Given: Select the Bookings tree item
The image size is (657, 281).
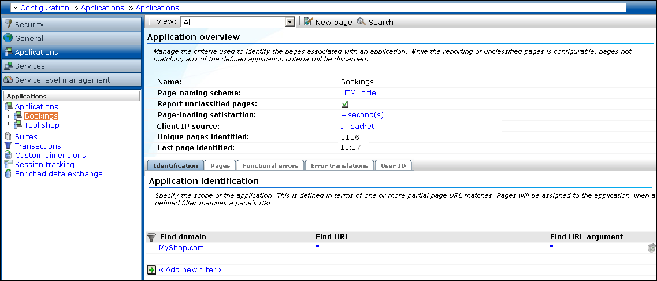Looking at the screenshot, I should (x=41, y=116).
